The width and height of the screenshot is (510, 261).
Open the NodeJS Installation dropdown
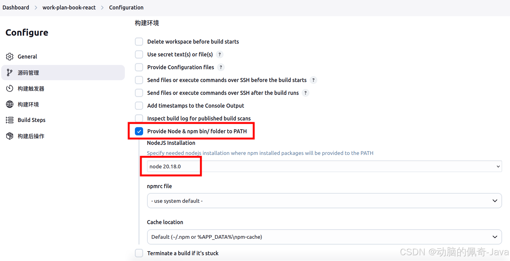324,166
